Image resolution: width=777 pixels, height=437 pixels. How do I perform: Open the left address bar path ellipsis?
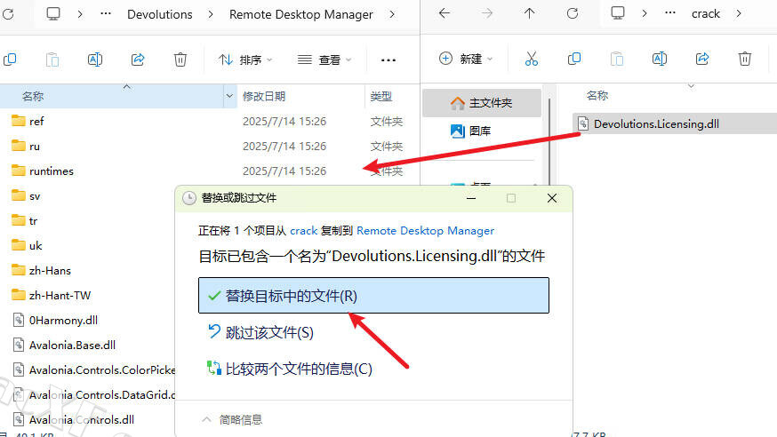coord(106,14)
